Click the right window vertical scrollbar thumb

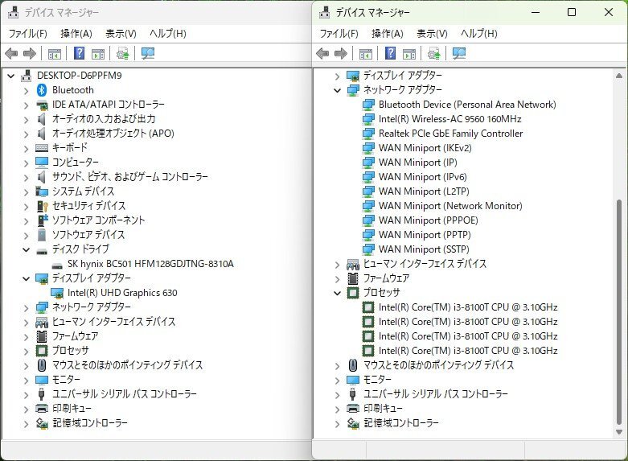coord(619,313)
